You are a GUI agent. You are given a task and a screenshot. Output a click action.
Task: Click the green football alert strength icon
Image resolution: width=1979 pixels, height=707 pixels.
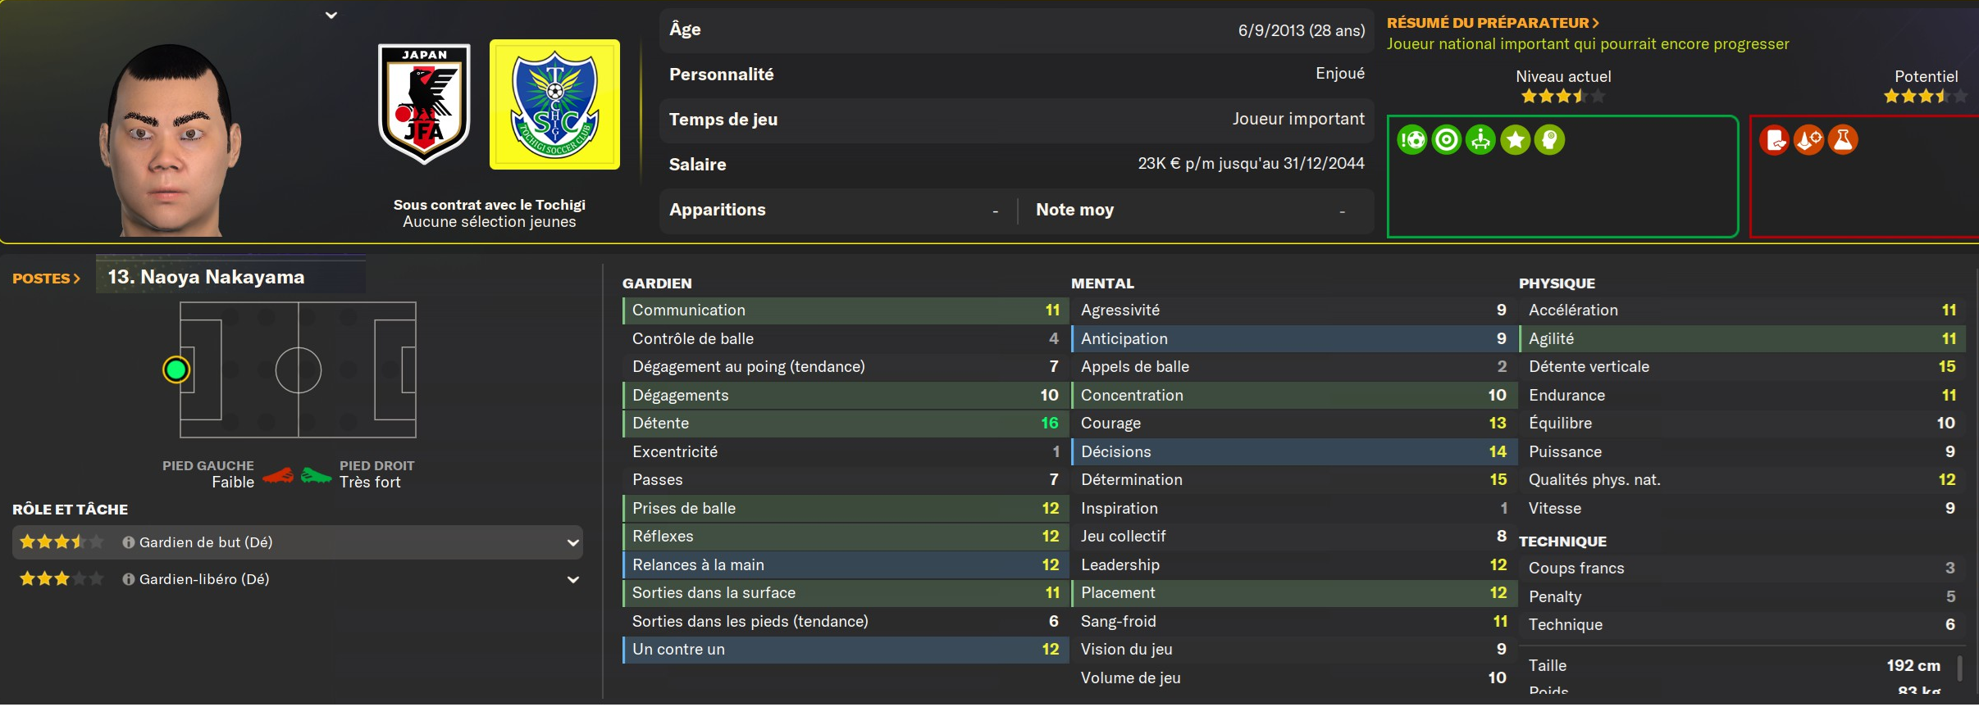coord(1412,140)
